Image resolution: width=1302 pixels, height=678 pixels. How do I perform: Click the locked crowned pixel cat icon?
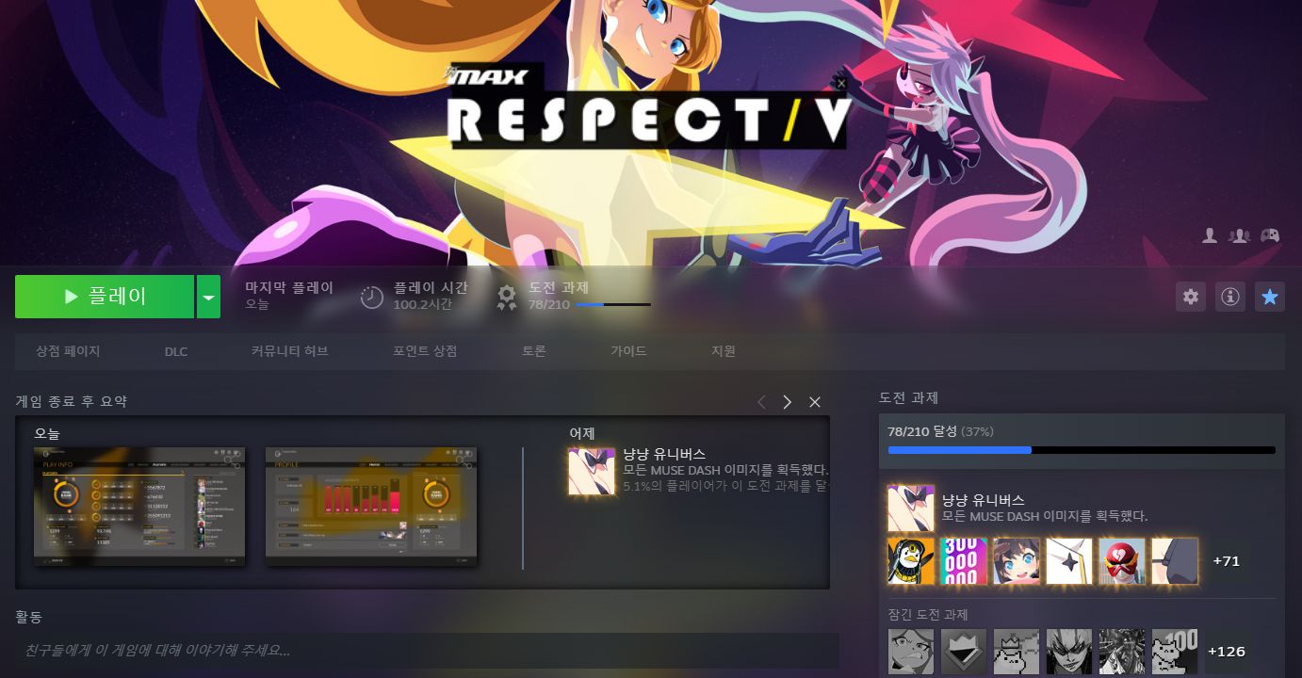[1017, 652]
